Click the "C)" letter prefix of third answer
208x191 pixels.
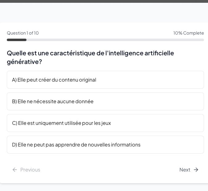(14, 123)
